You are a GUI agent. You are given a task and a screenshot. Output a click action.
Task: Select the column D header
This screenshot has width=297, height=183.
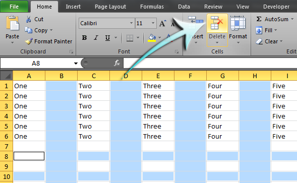point(126,76)
